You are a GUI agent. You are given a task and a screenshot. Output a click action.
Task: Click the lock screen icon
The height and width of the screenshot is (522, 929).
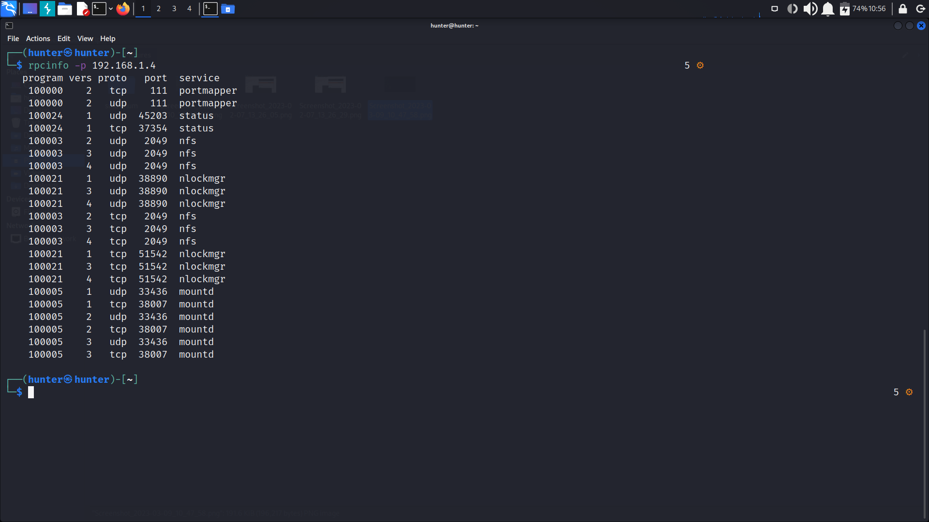(902, 9)
